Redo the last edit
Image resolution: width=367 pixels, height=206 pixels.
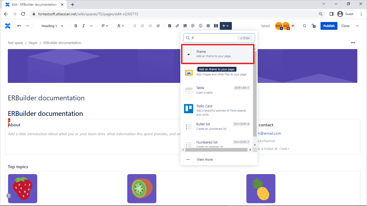point(27,26)
